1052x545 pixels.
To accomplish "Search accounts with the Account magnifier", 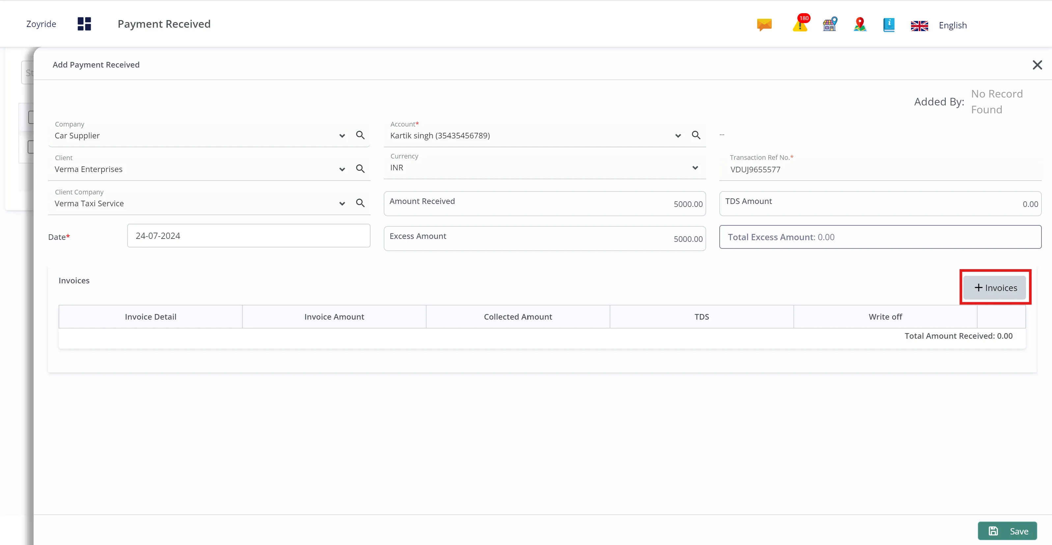I will [x=696, y=135].
